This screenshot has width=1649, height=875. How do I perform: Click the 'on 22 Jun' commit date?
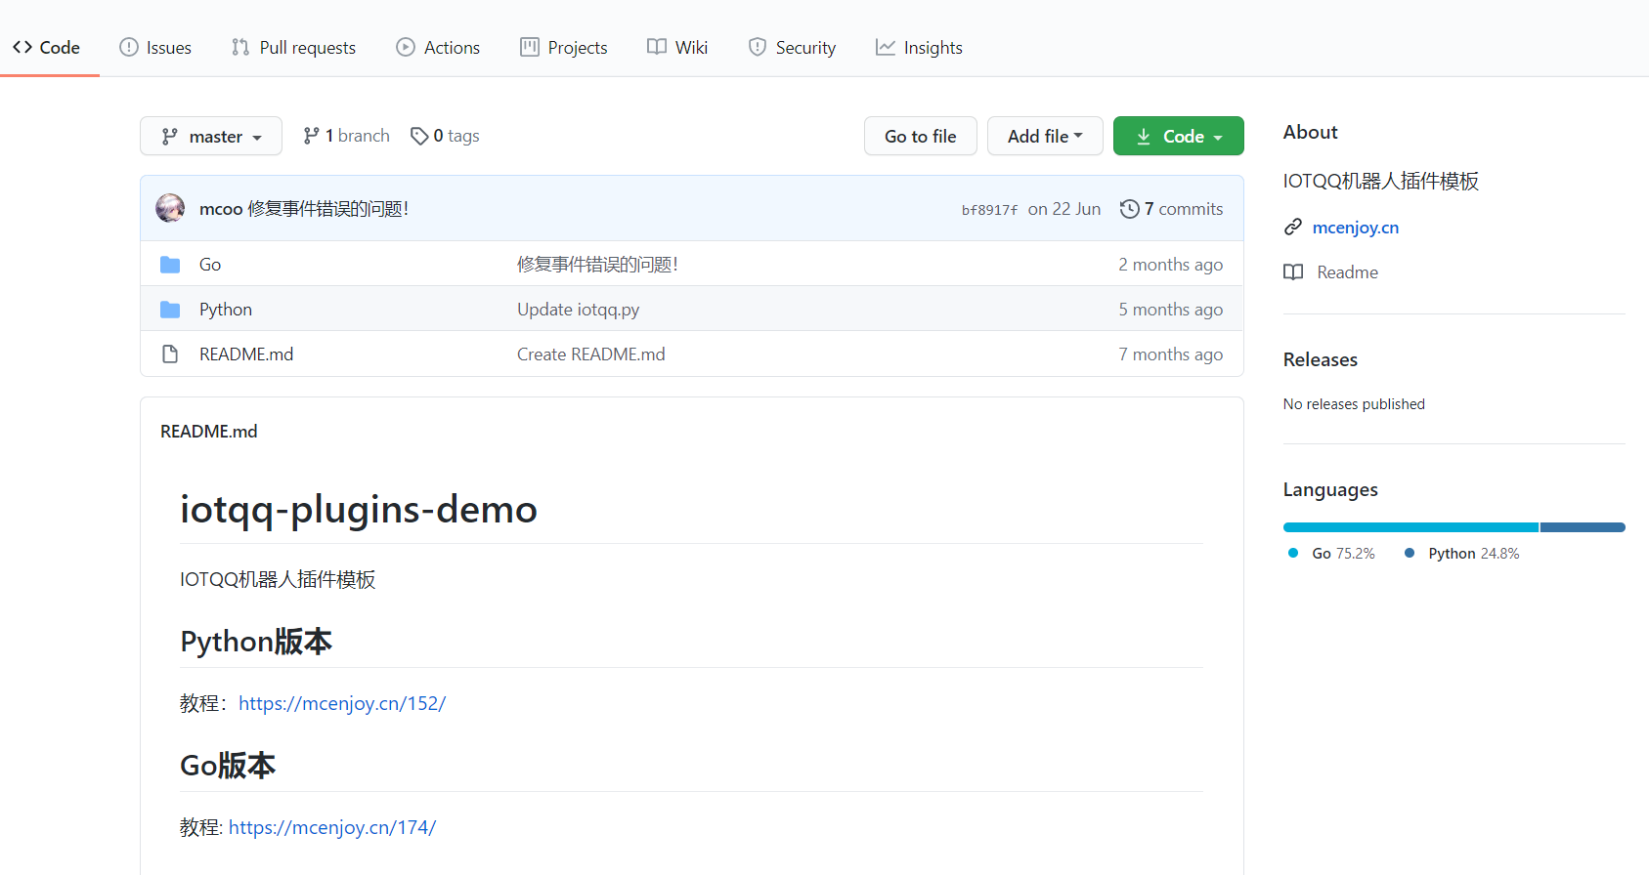(x=1064, y=209)
